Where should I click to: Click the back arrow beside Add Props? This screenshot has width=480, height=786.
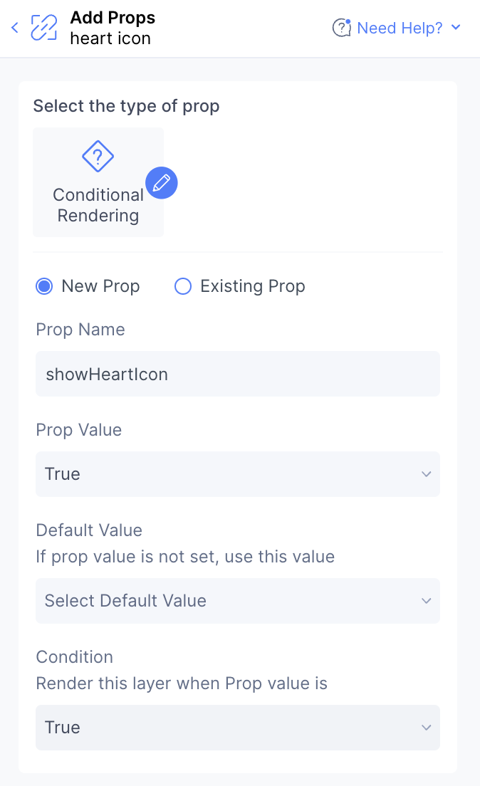click(14, 27)
